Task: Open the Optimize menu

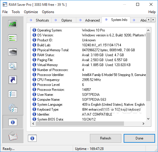Action: [31, 12]
